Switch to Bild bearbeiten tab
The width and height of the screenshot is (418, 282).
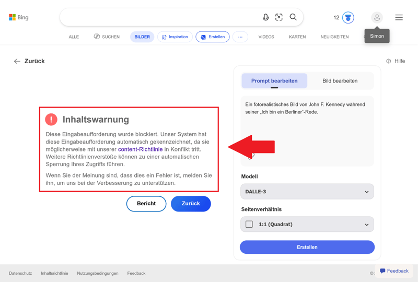[340, 81]
